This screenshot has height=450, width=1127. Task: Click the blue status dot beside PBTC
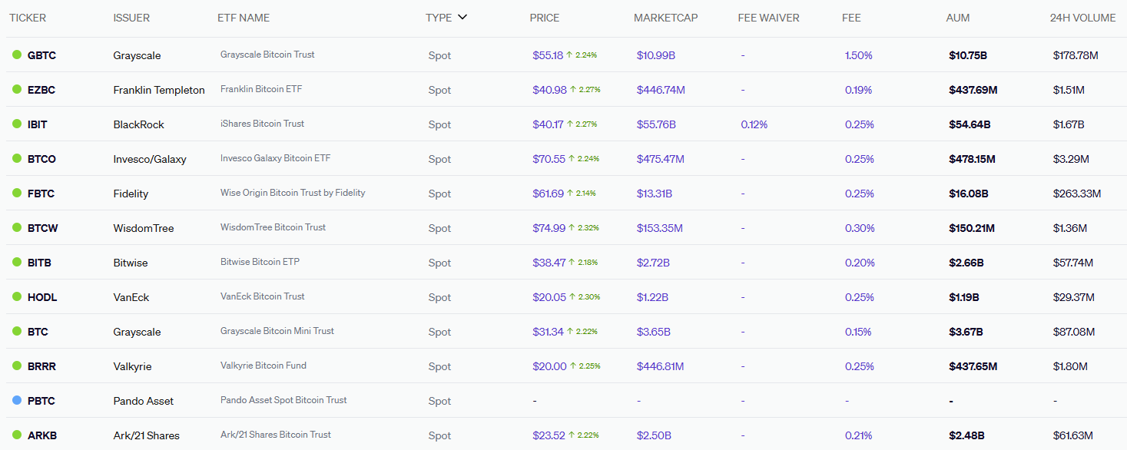[x=17, y=401]
